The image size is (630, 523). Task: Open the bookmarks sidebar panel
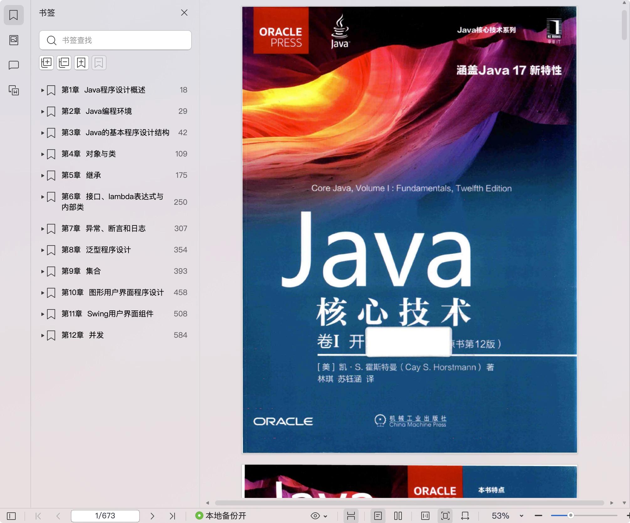click(13, 15)
